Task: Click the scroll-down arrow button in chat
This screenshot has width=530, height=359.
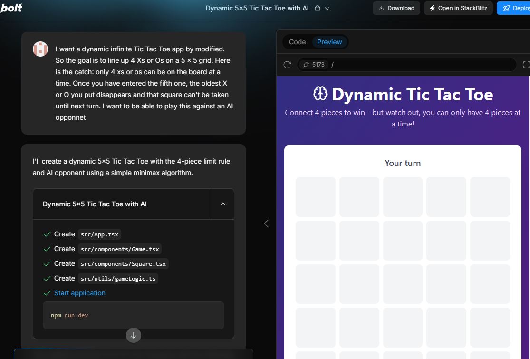Action: (134, 335)
